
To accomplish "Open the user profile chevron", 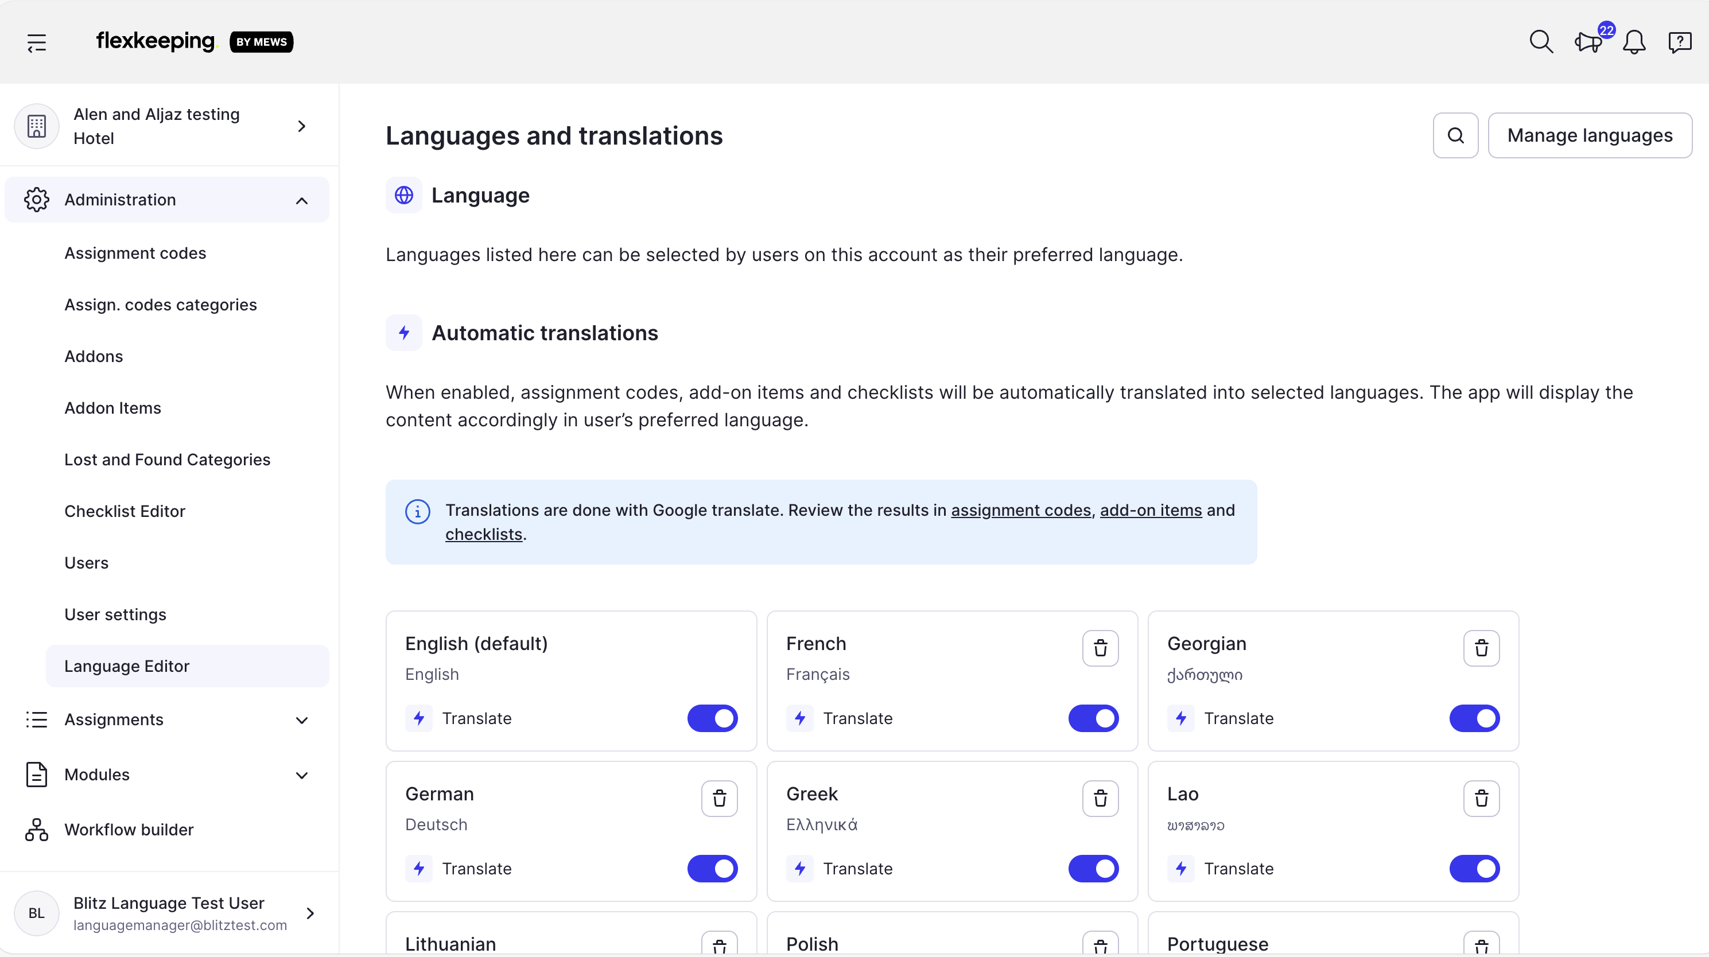I will [310, 913].
